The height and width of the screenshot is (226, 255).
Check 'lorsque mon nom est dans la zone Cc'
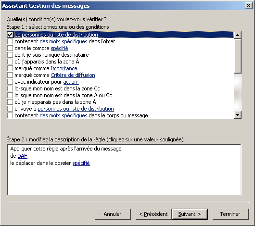(10, 88)
